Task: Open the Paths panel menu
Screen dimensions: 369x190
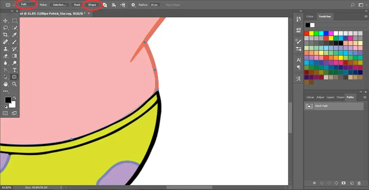Action: pyautogui.click(x=365, y=98)
